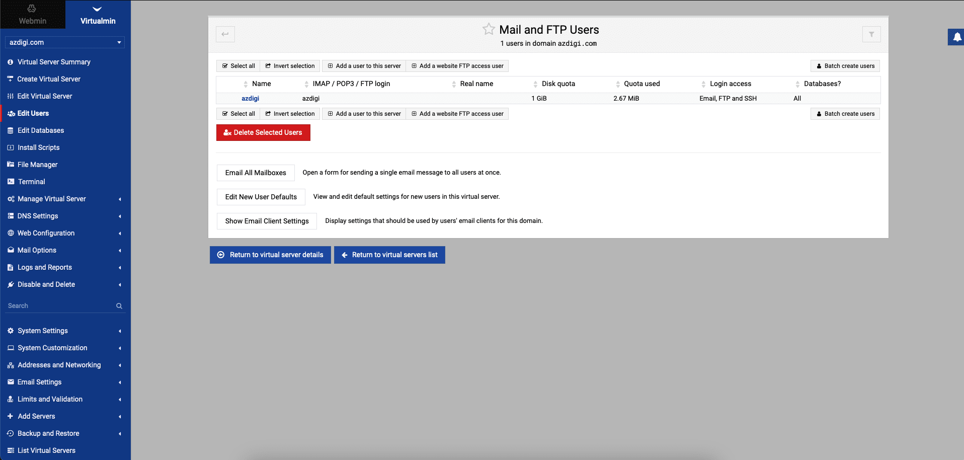Click the search magnifier icon in sidebar
This screenshot has height=460, width=964.
[119, 306]
